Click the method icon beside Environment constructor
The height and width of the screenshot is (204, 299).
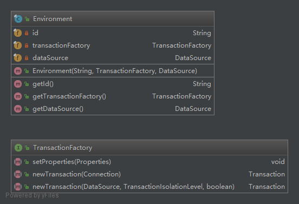click(x=18, y=71)
